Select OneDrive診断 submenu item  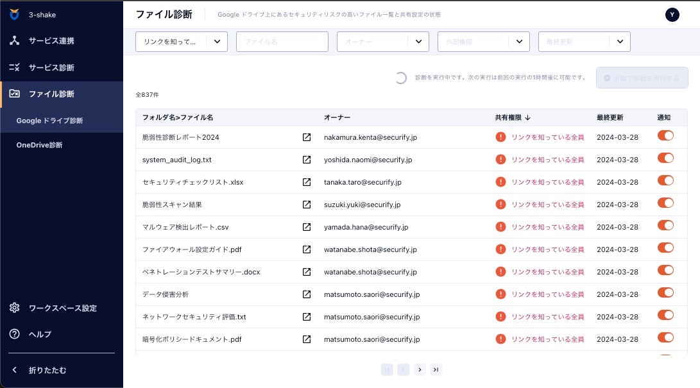click(x=40, y=145)
